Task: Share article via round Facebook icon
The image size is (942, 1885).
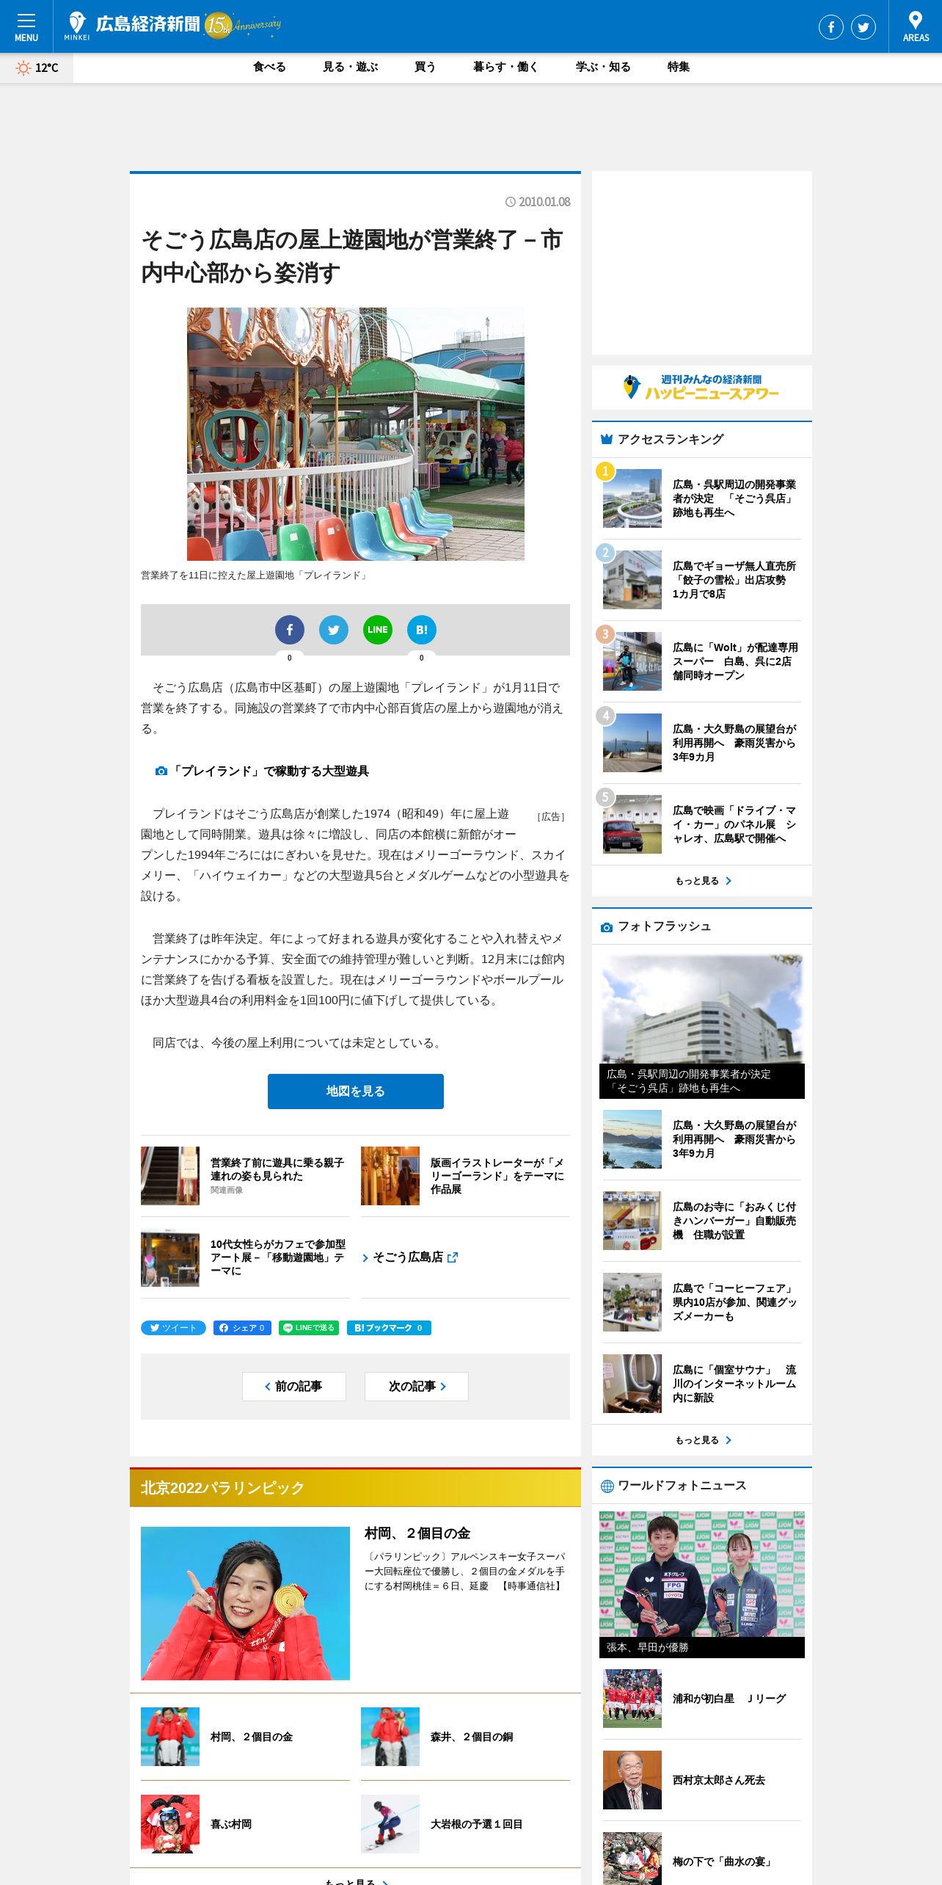Action: (290, 630)
